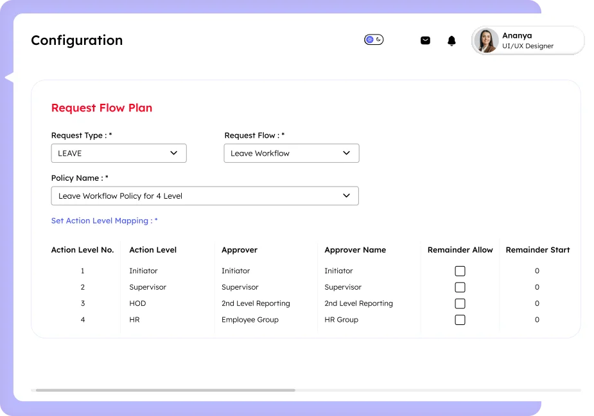Click the Request Flow Plan heading

[101, 108]
